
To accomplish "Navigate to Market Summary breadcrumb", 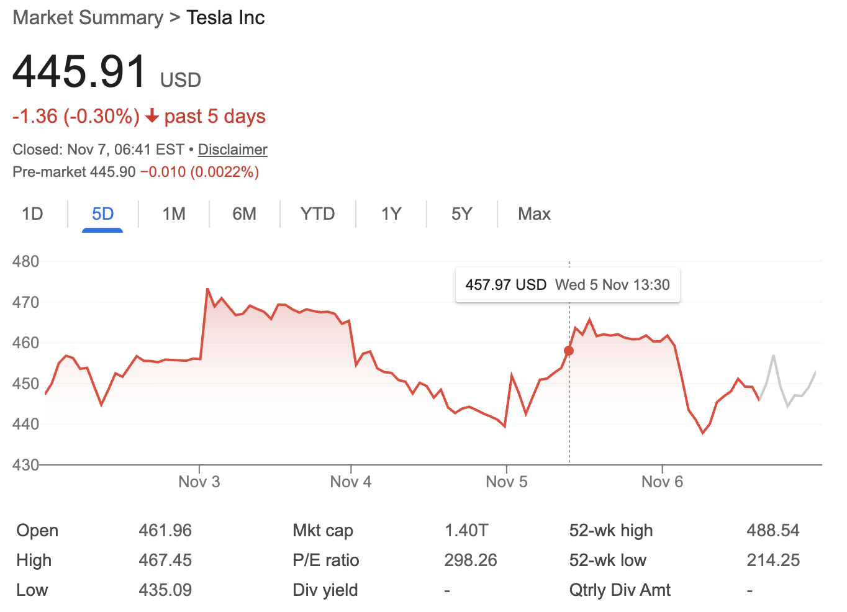I will [87, 17].
